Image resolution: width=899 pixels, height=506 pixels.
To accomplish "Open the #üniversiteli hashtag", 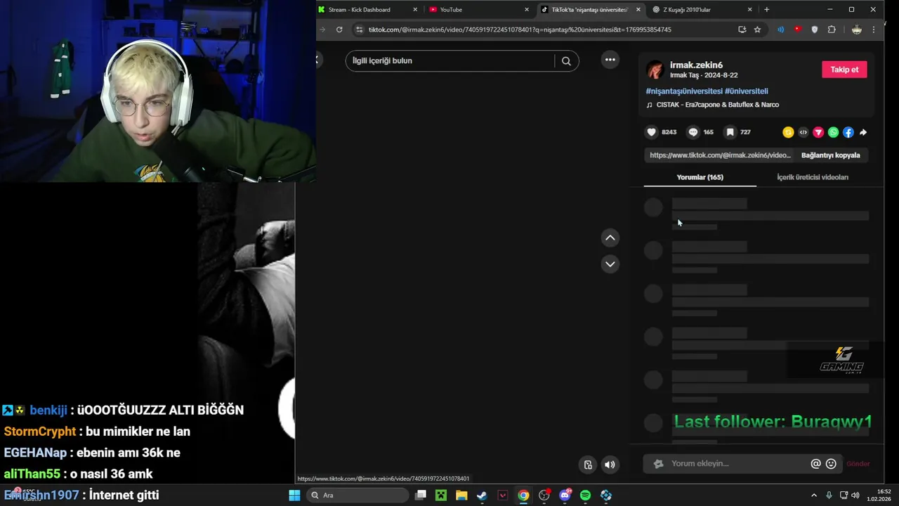I will pyautogui.click(x=747, y=91).
